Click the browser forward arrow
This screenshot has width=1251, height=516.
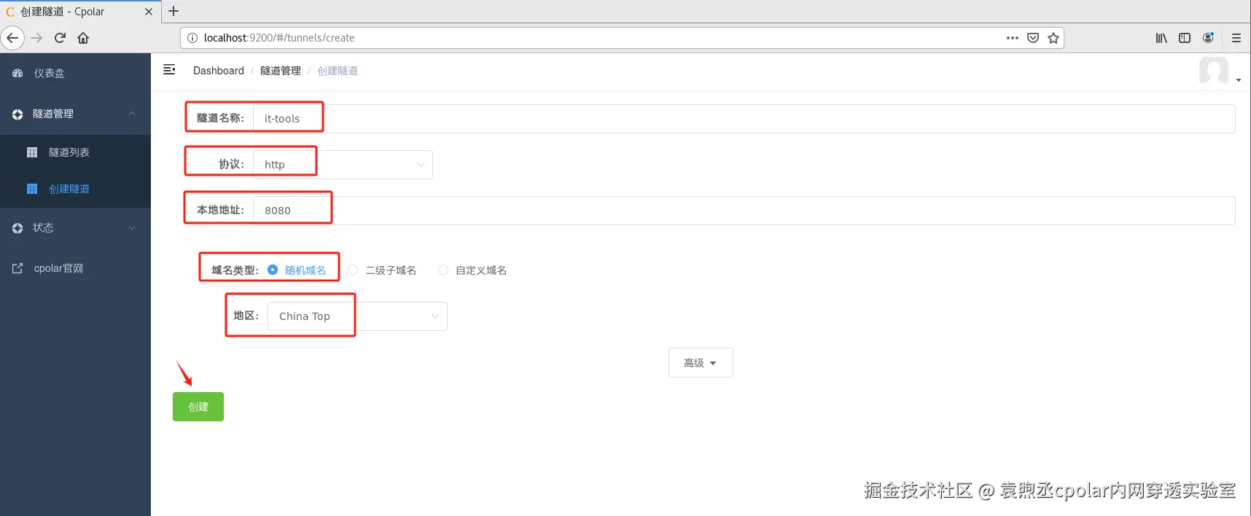point(36,38)
